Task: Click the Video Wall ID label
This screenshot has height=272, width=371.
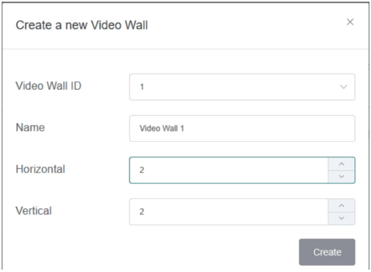Action: [48, 86]
